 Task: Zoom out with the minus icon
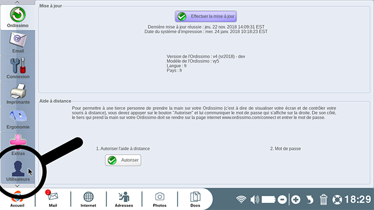coord(282,199)
